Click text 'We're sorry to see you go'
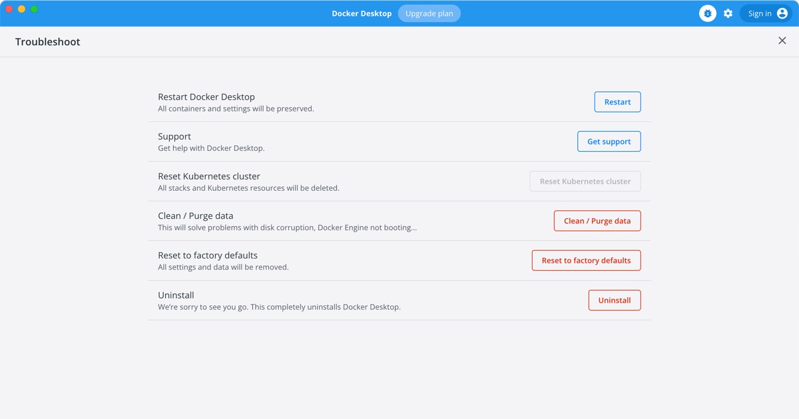799x419 pixels. [202, 307]
